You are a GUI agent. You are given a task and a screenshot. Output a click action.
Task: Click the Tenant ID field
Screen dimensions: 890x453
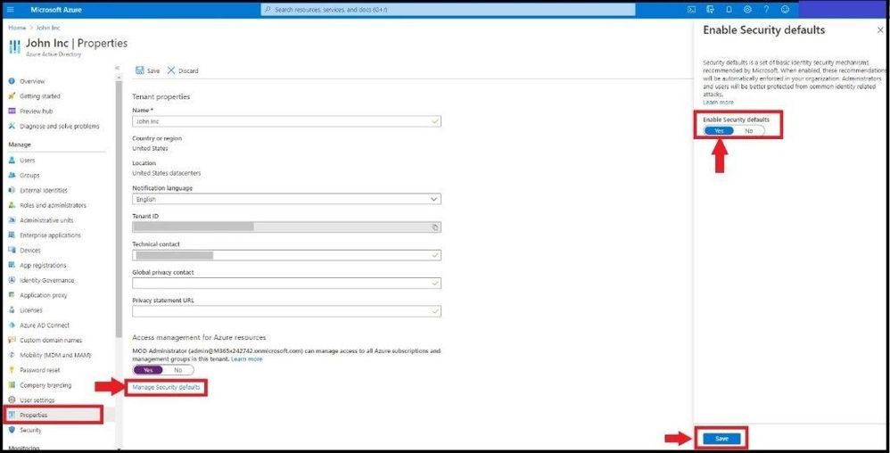tap(286, 227)
